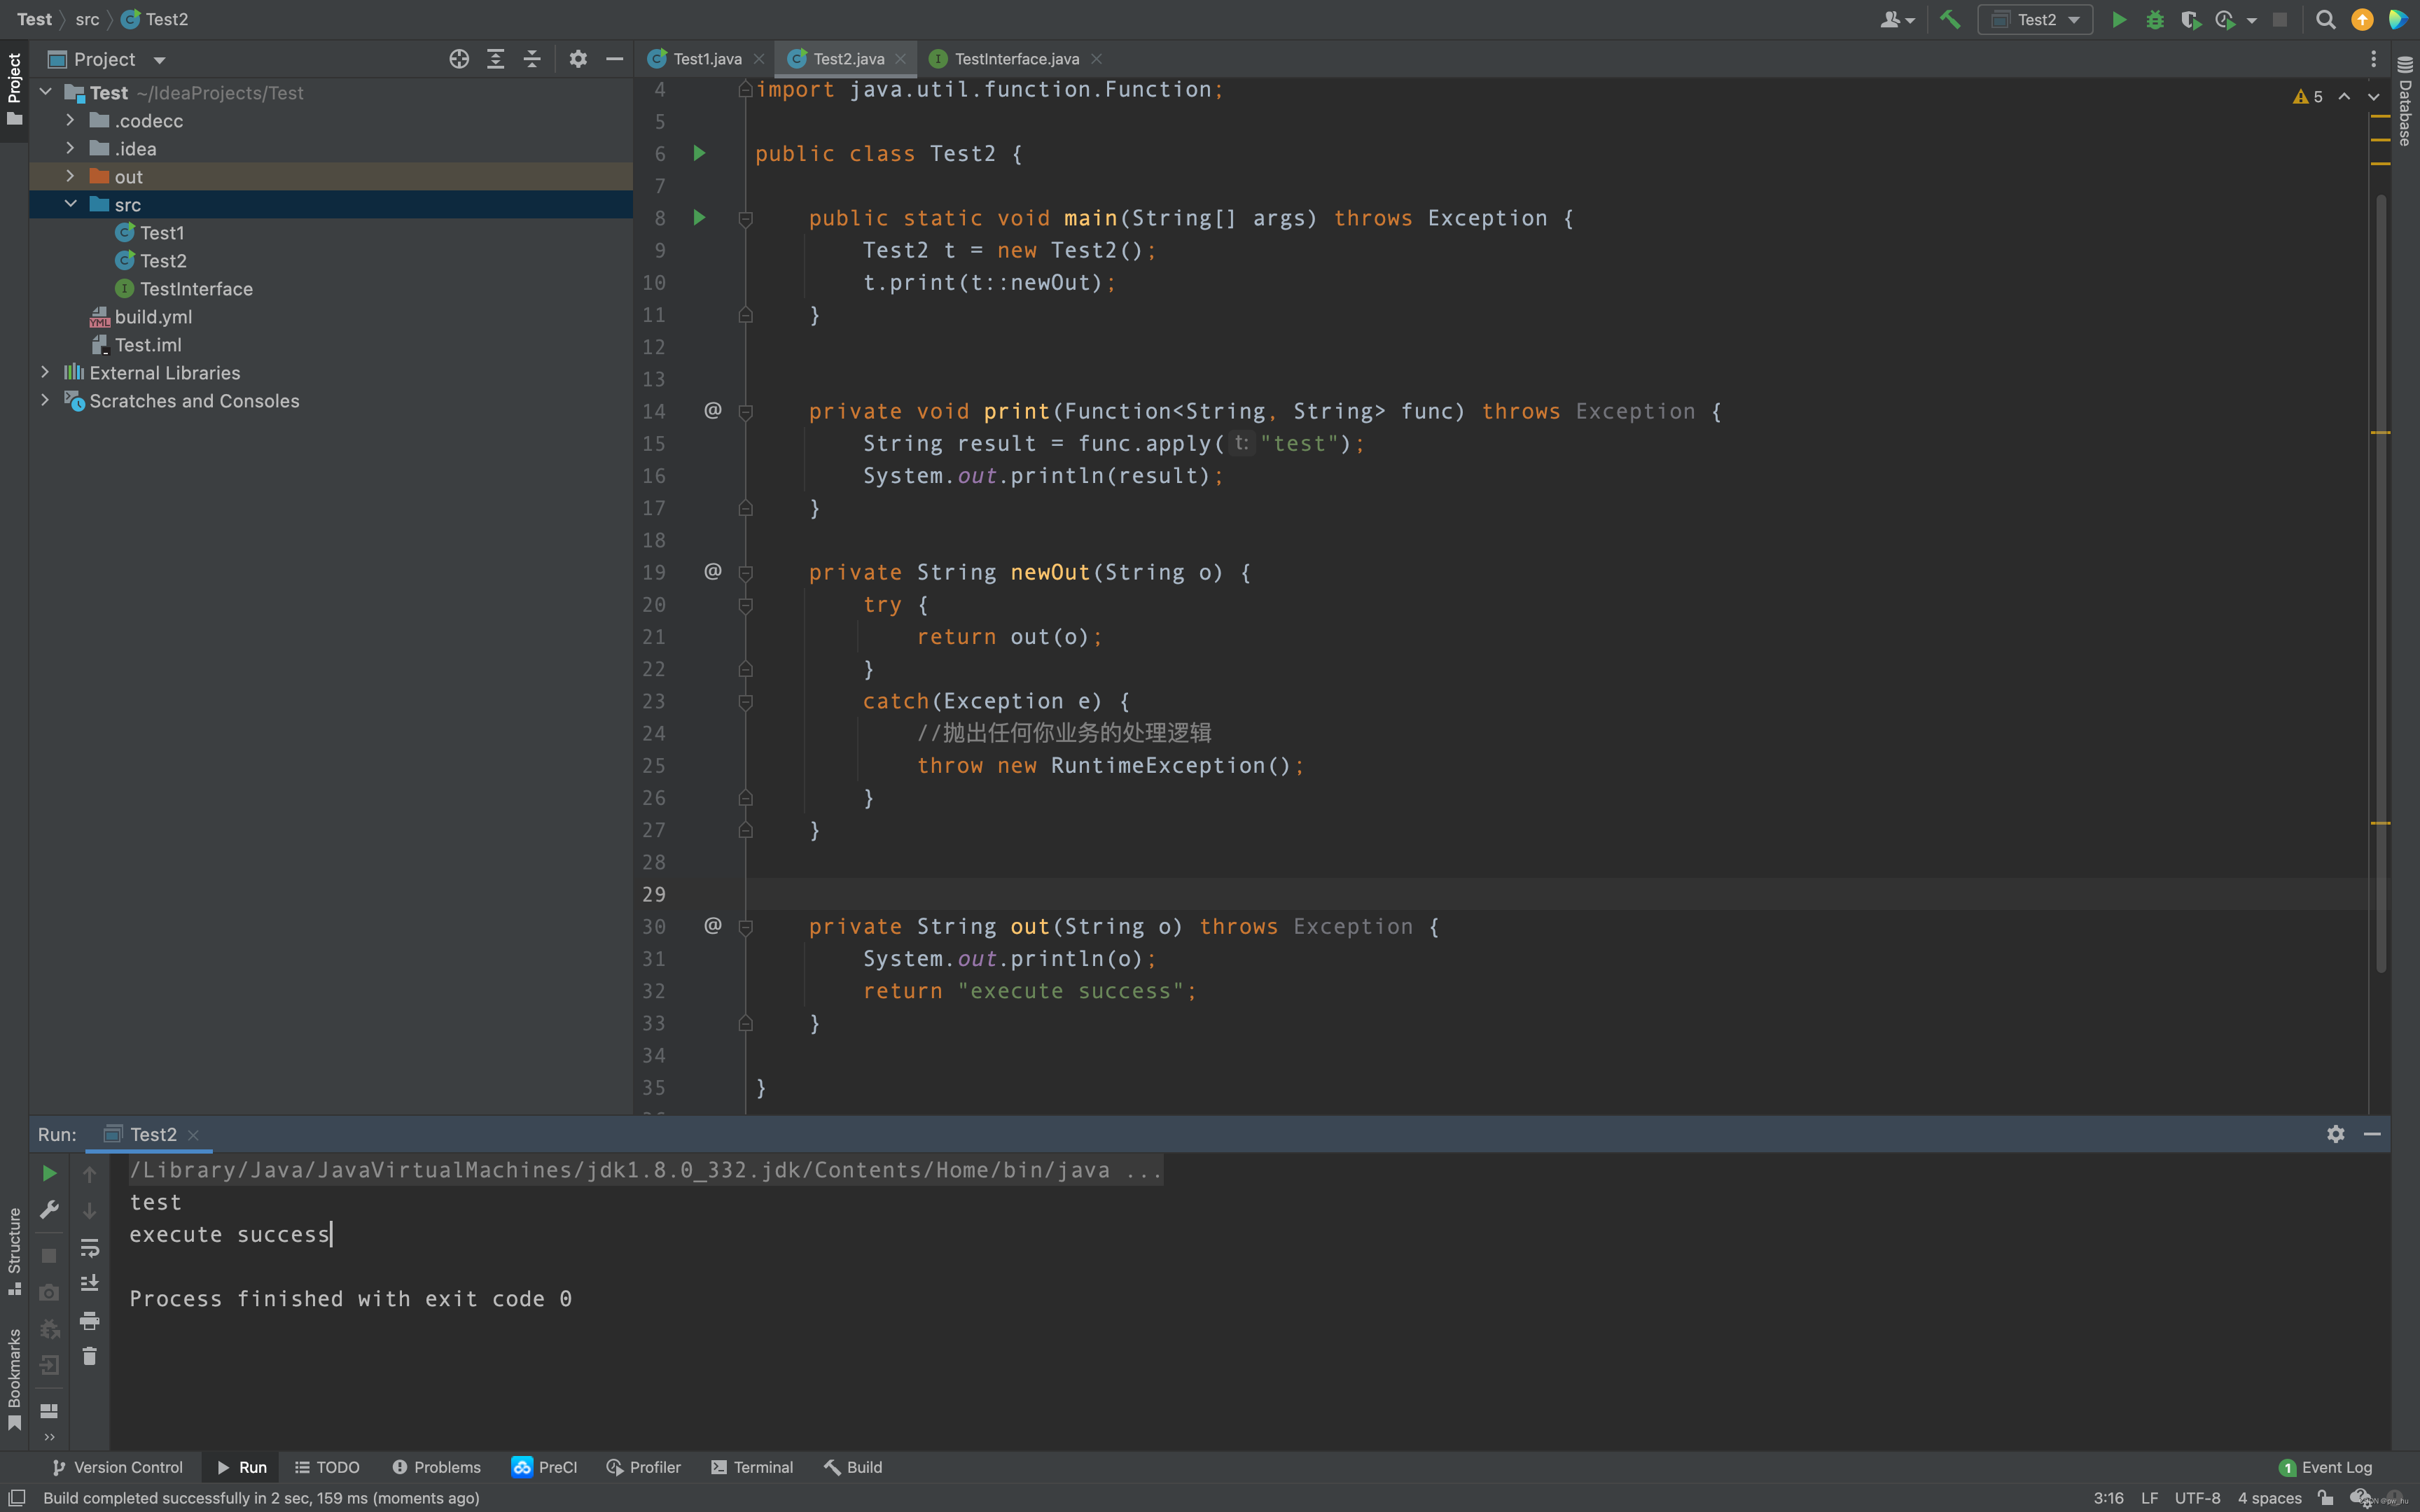
Task: Run main method from line 8 gutter
Action: pos(700,217)
